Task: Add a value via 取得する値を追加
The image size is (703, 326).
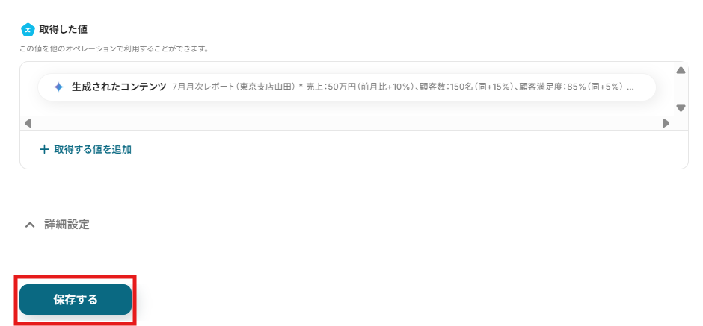Action: click(x=86, y=149)
